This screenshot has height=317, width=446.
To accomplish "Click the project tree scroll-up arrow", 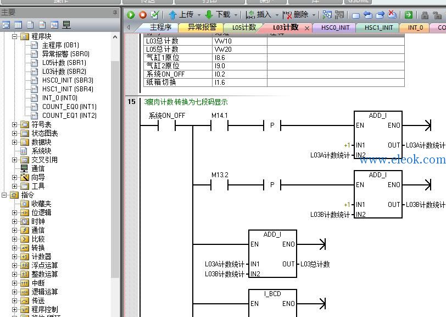I will pos(115,37).
